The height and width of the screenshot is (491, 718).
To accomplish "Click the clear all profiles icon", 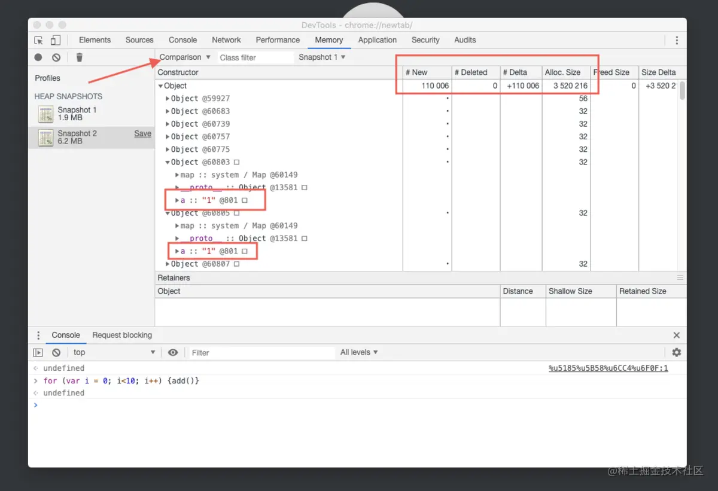I will (x=56, y=57).
